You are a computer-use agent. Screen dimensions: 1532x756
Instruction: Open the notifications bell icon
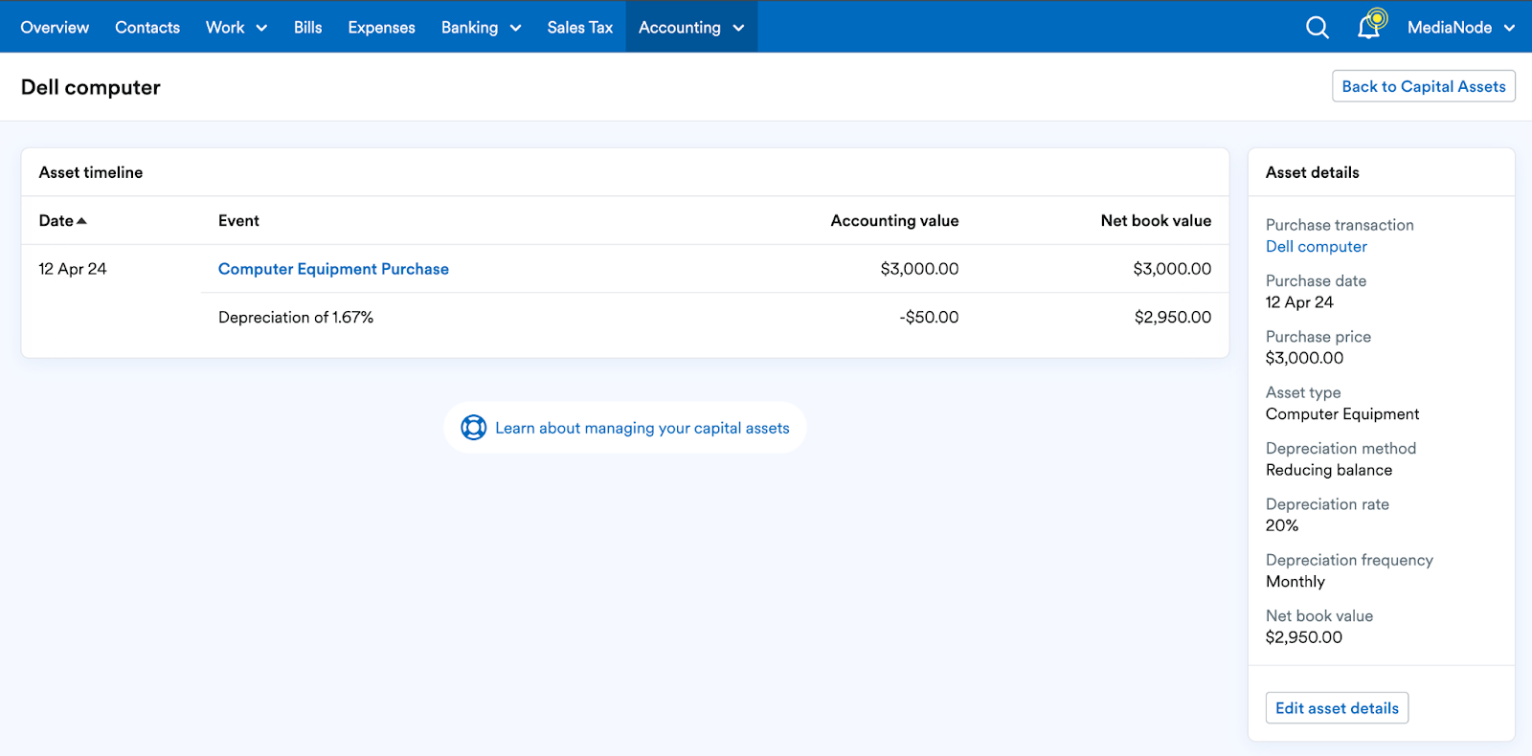pos(1370,26)
